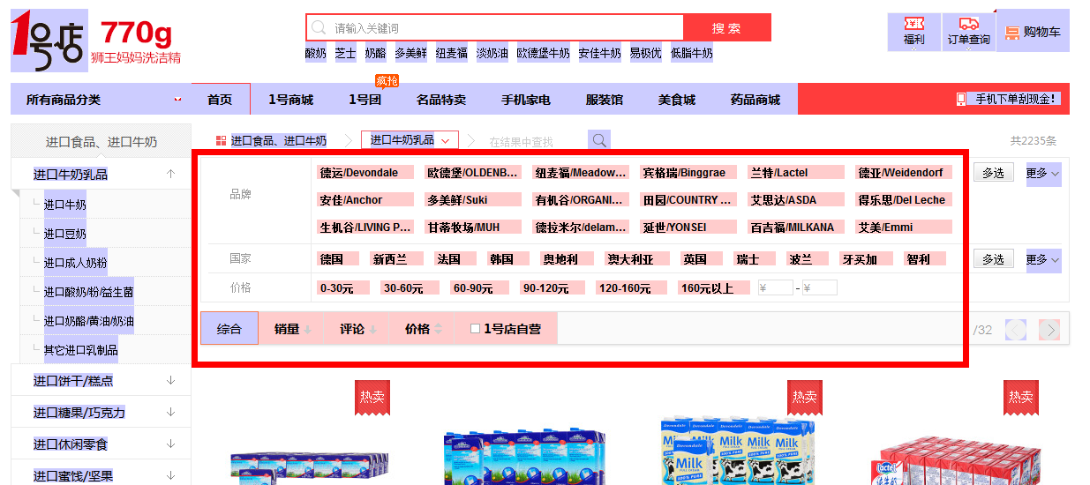The height and width of the screenshot is (485, 1090).
Task: Click 多选 for brand row
Action: [x=994, y=173]
